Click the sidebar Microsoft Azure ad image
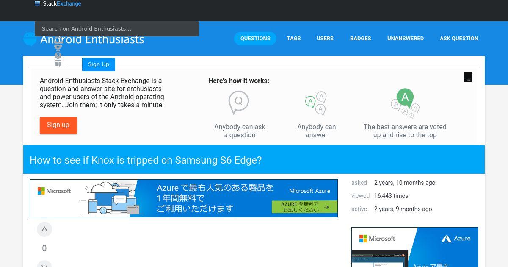This screenshot has width=508, height=267. point(415,247)
